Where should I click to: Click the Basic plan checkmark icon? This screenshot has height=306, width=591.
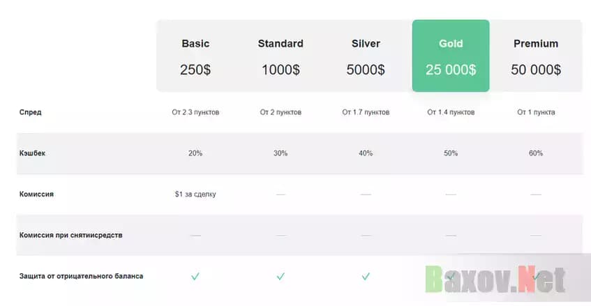click(x=195, y=276)
